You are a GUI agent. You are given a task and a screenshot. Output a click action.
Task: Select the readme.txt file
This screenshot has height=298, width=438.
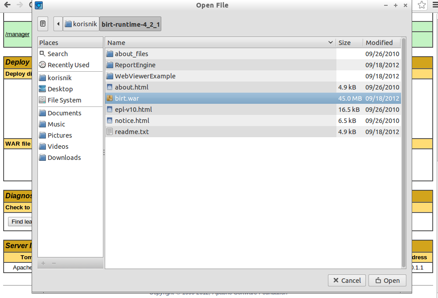253,132
